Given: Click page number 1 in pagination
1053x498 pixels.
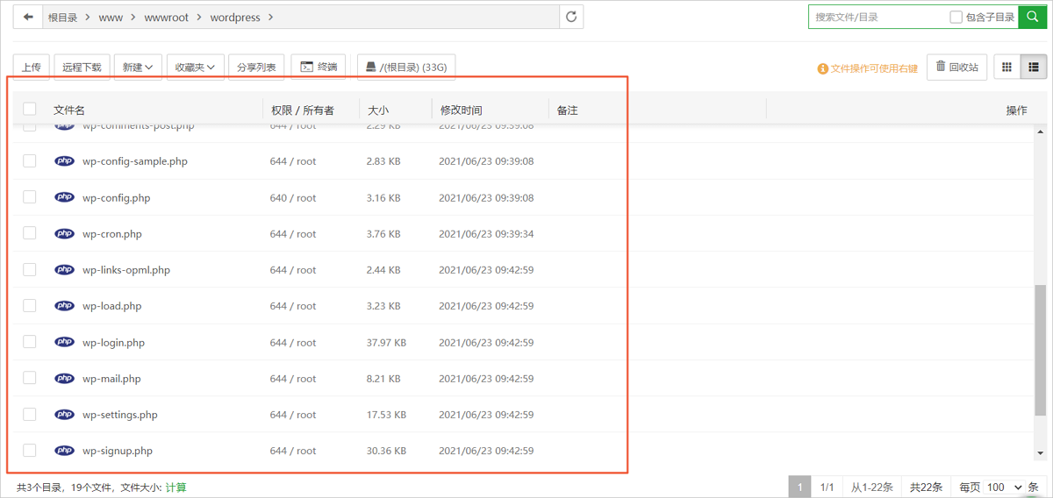Looking at the screenshot, I should click(799, 487).
